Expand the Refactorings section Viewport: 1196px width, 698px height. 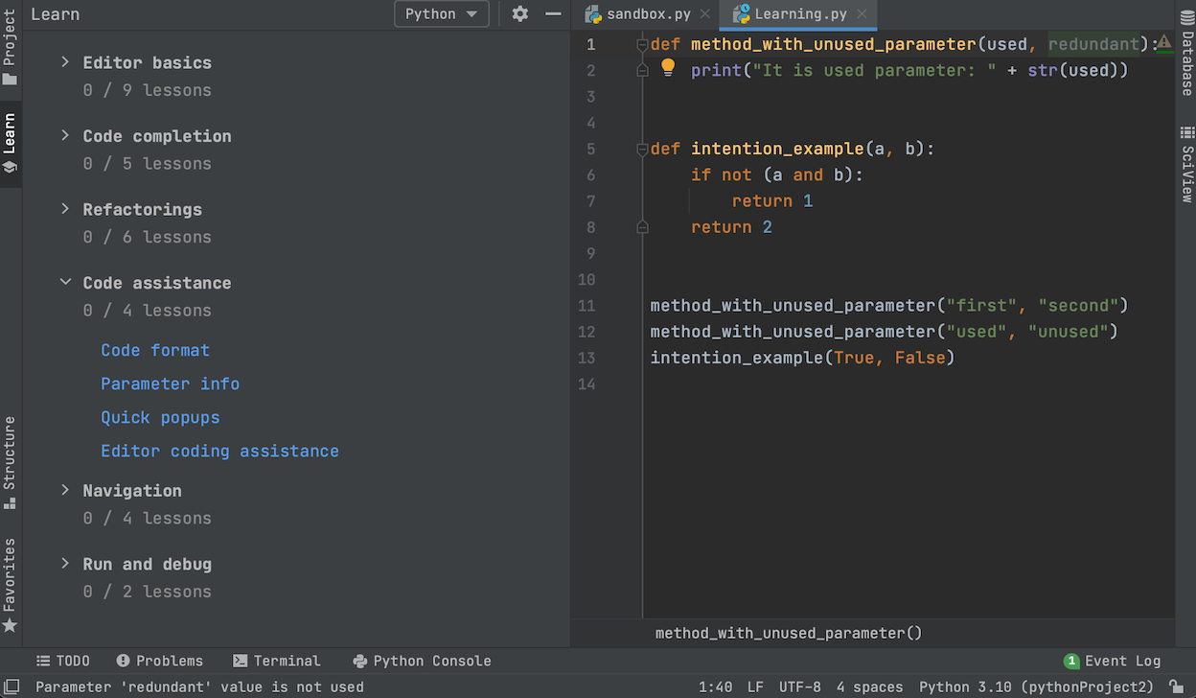click(65, 209)
